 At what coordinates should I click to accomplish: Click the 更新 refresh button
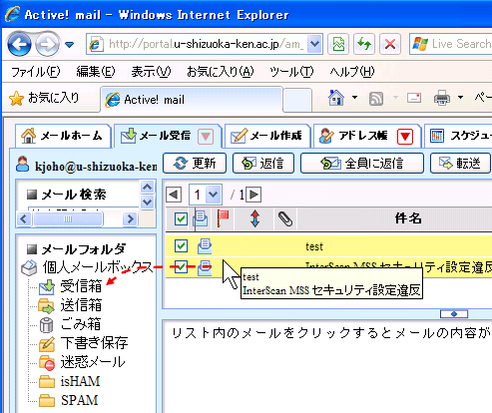(195, 163)
